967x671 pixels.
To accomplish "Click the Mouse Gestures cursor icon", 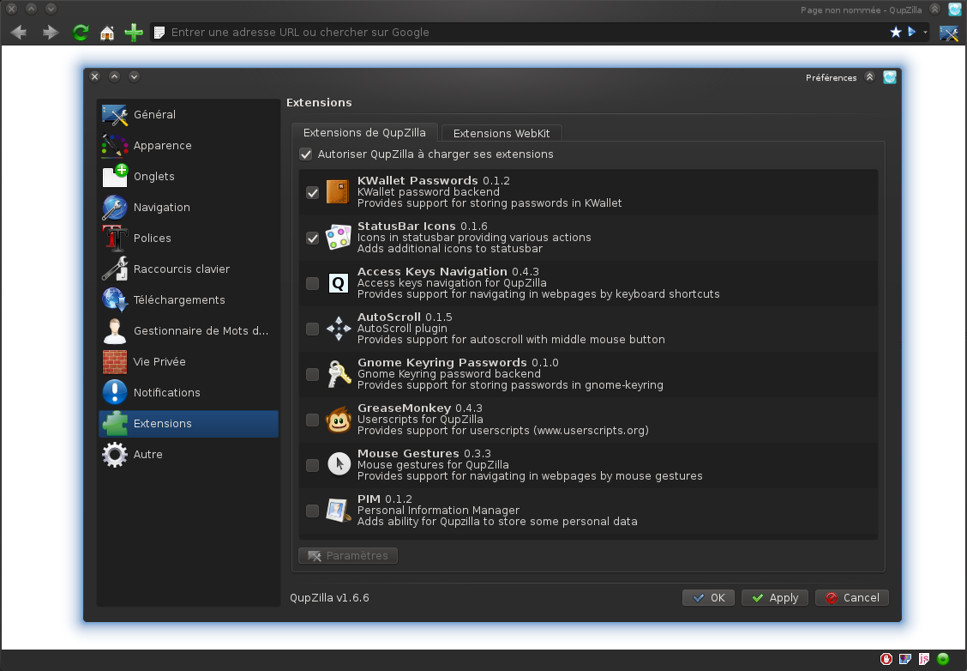I will 339,464.
